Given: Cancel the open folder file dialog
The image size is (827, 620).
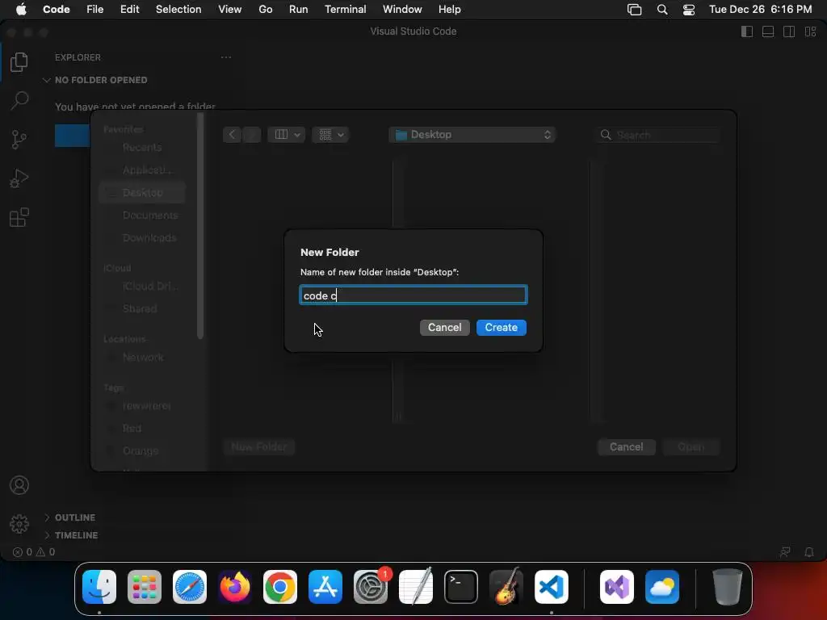Looking at the screenshot, I should point(626,447).
